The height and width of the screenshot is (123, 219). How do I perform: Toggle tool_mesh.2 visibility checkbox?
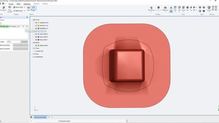36,37
